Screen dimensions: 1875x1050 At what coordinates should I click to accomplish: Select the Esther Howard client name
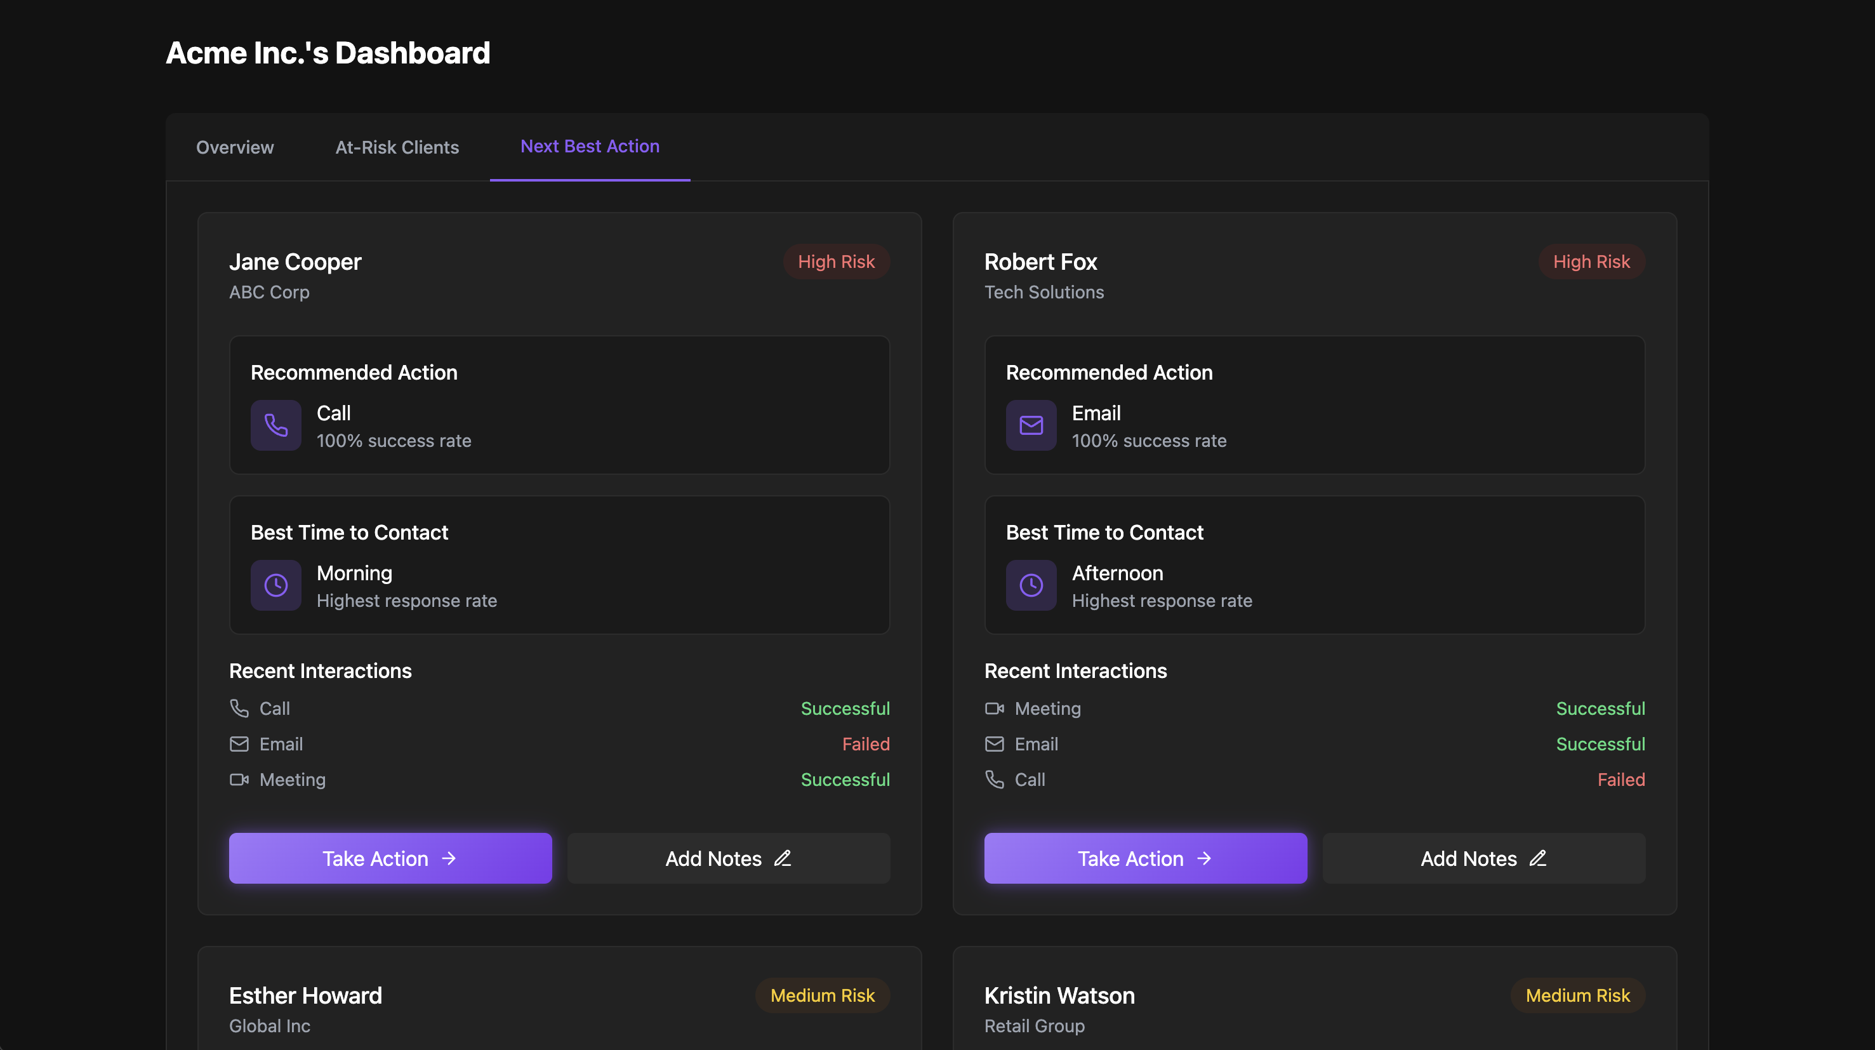click(x=305, y=995)
